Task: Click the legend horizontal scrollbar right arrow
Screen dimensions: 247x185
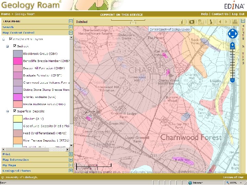Action: coord(67,149)
